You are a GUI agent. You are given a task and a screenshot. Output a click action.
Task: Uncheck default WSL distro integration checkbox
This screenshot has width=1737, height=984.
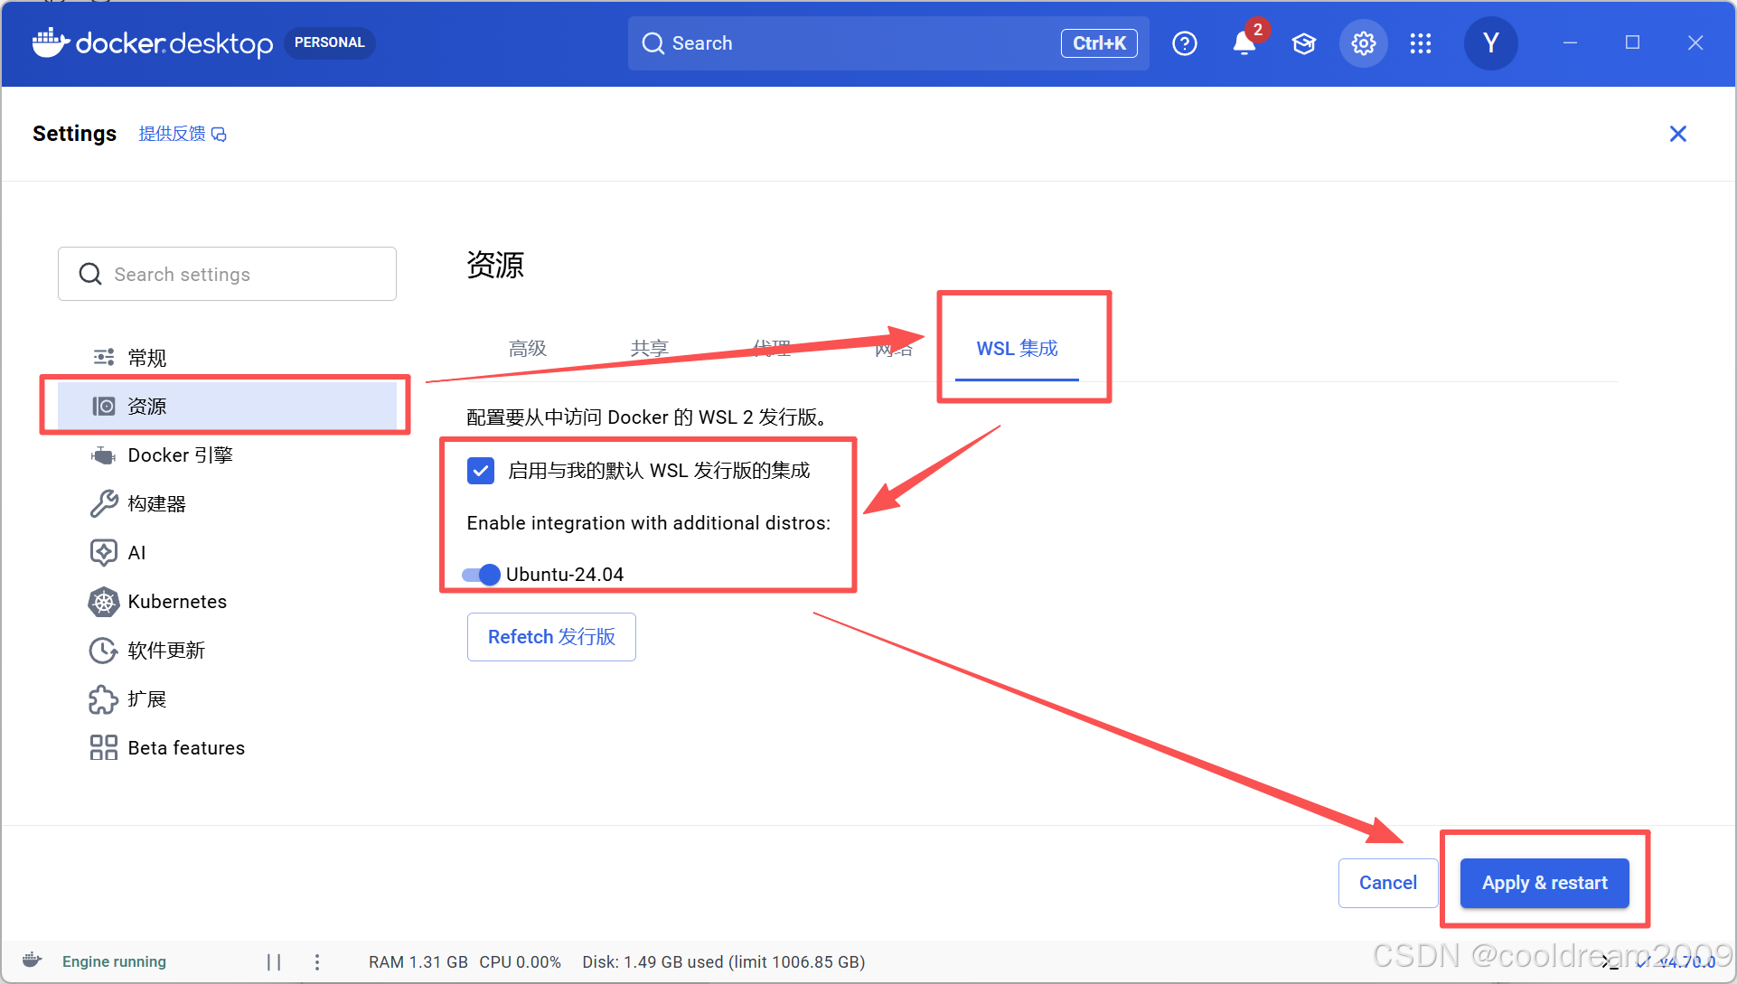pyautogui.click(x=481, y=471)
